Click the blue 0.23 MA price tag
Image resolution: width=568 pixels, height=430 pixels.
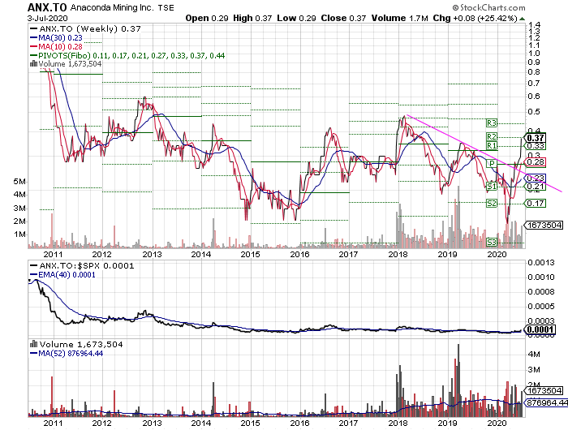[x=536, y=178]
